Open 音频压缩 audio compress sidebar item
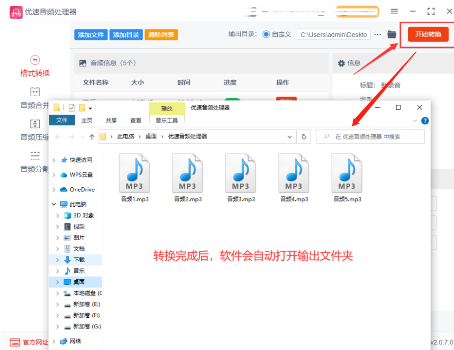Screen dimensions: 454x350 35,130
